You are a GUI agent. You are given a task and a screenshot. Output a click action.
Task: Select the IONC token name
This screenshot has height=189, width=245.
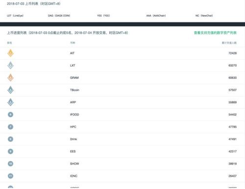pyautogui.click(x=73, y=176)
